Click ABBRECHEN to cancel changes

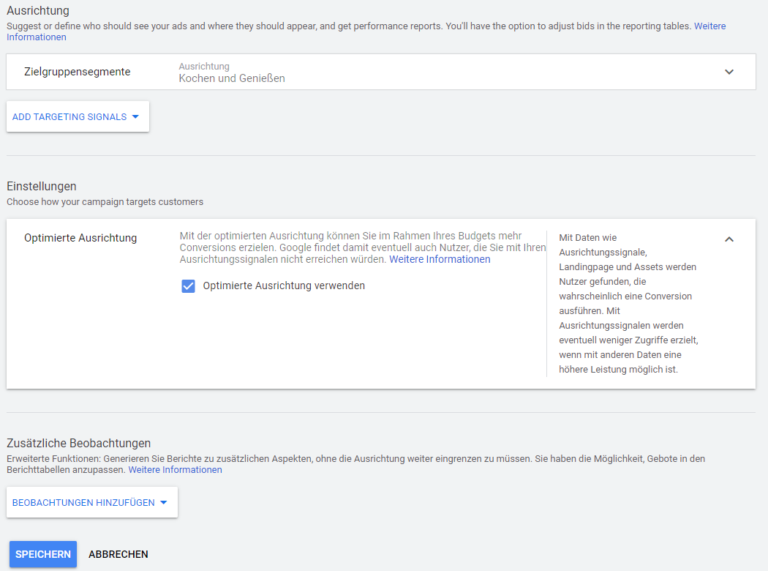118,555
